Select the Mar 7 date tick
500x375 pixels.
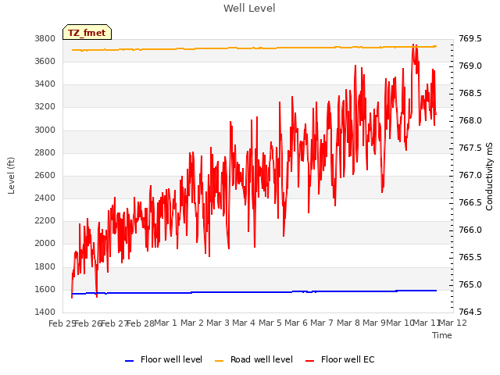(322, 323)
